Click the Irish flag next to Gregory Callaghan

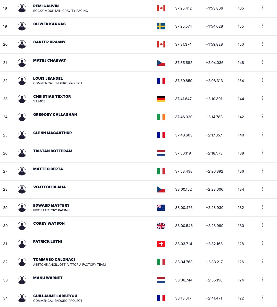tap(161, 117)
